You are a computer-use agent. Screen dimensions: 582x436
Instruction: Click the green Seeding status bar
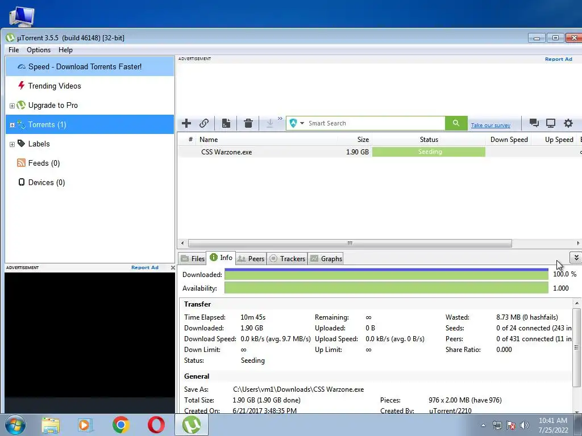tap(429, 152)
